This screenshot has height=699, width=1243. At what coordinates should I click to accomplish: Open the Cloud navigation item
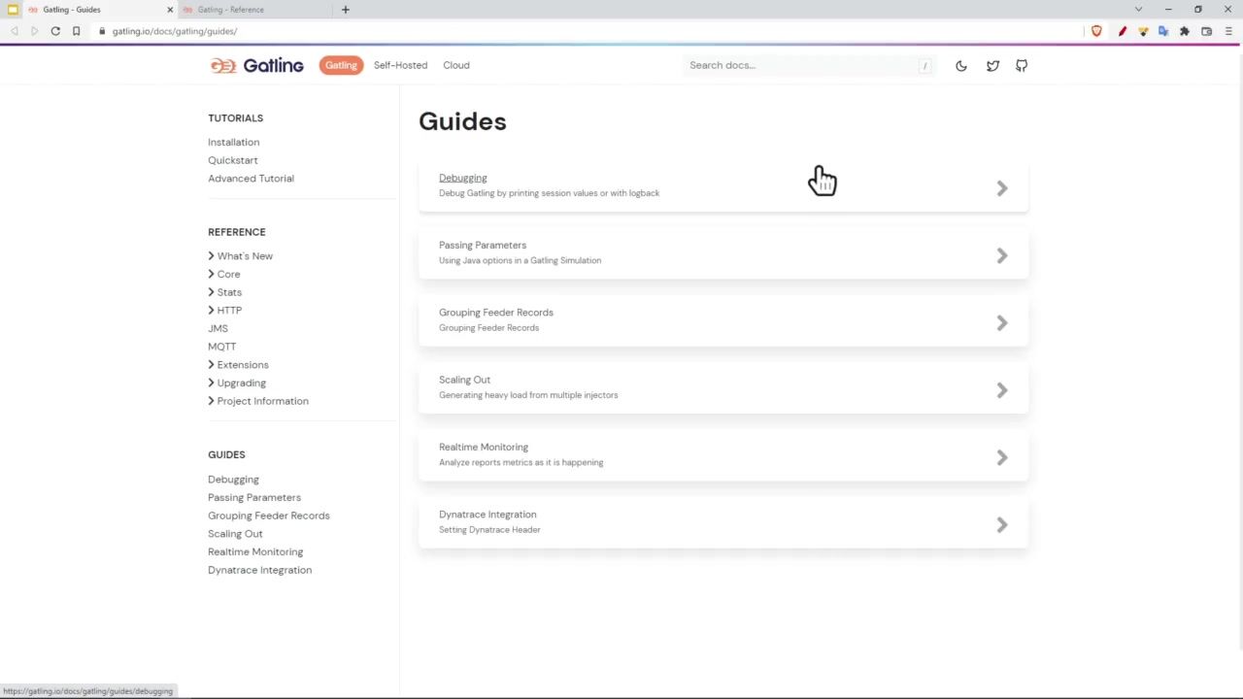455,65
